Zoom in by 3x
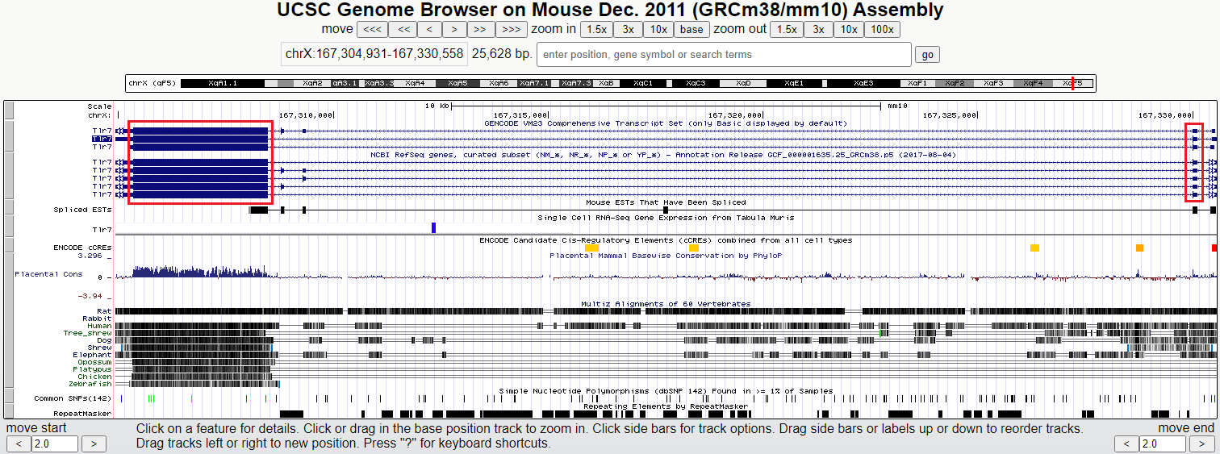This screenshot has height=454, width=1220. coord(629,30)
